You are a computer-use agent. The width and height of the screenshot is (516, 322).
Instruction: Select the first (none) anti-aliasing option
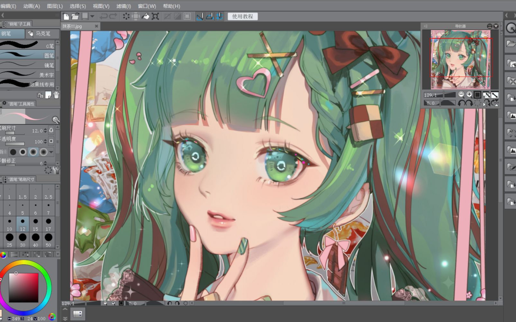13,152
